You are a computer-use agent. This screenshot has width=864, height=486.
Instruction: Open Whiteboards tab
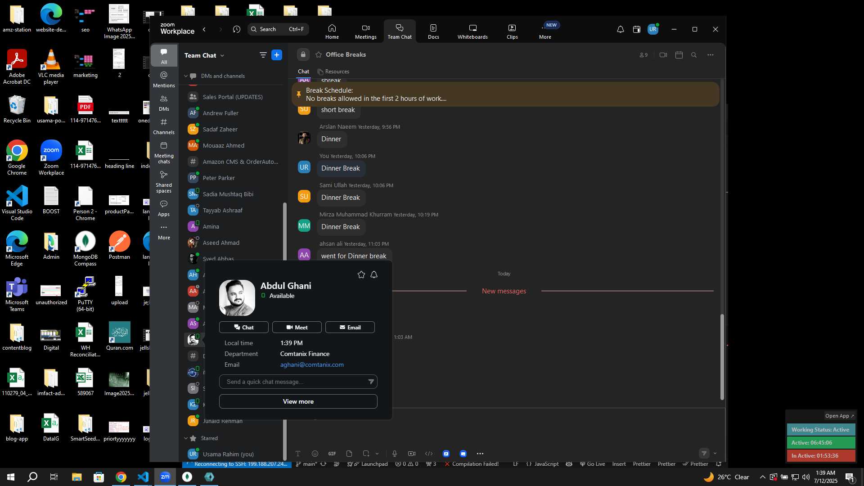pos(472,31)
